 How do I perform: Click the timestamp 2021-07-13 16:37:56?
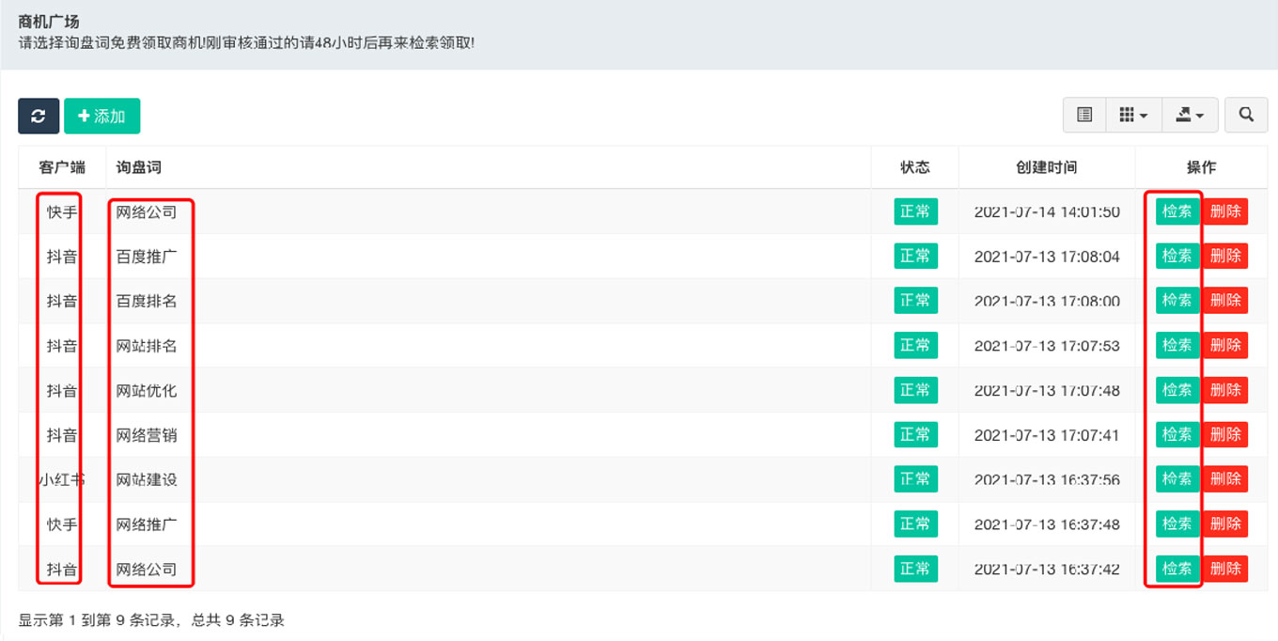[1047, 479]
